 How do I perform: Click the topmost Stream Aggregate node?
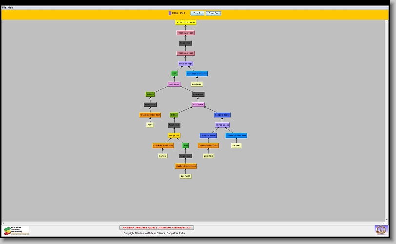click(x=185, y=33)
